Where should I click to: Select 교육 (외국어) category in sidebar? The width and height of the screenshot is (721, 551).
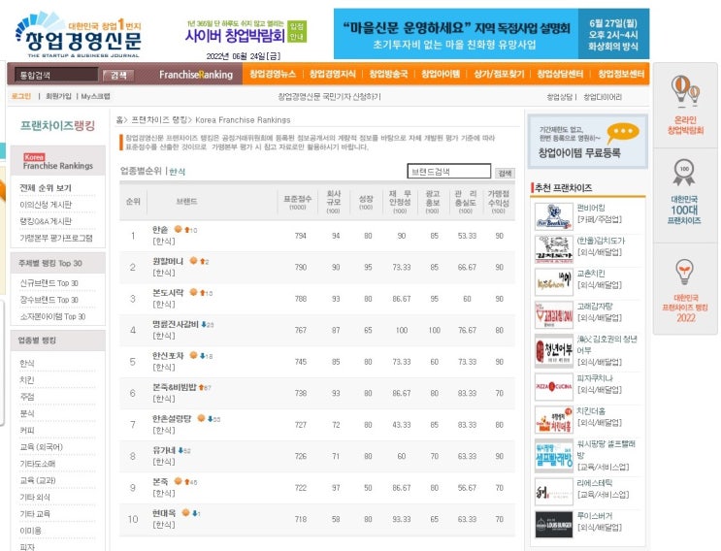point(42,446)
